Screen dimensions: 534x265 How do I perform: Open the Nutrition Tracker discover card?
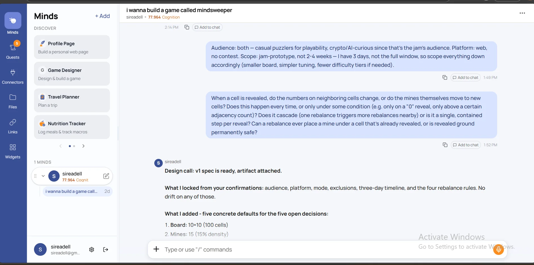(72, 127)
